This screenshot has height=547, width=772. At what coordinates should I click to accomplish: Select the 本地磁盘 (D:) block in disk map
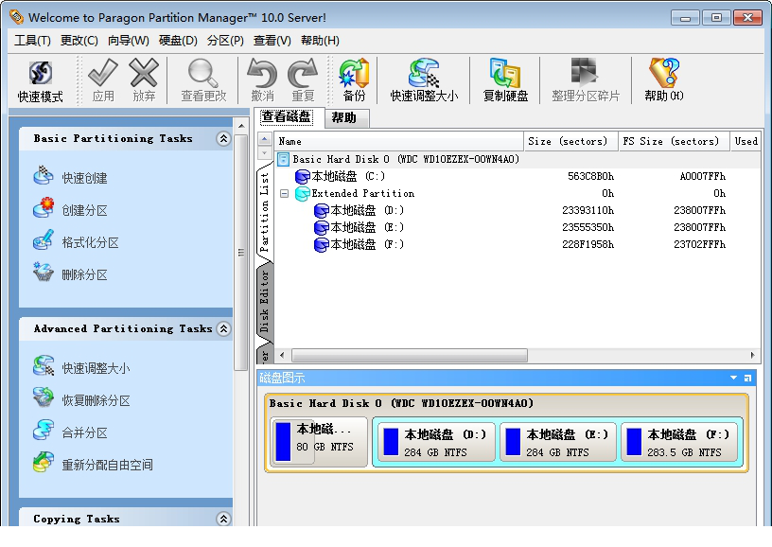(x=434, y=442)
